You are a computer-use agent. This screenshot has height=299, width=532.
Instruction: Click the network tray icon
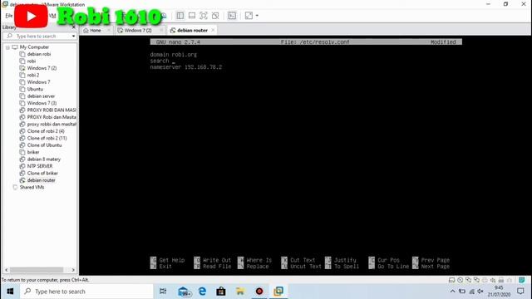point(471,292)
